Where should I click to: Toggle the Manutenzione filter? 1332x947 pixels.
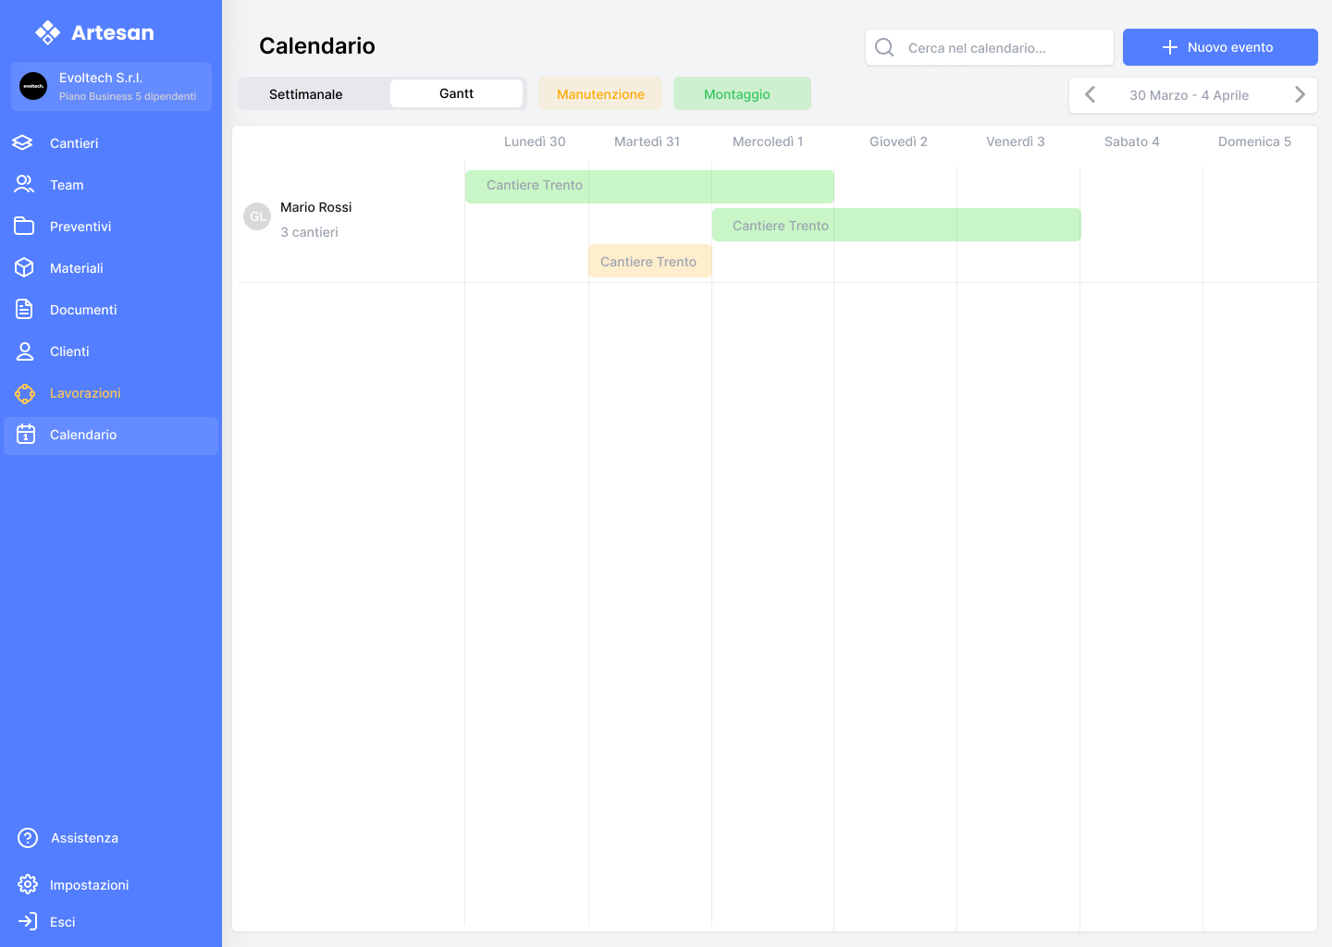click(x=600, y=93)
